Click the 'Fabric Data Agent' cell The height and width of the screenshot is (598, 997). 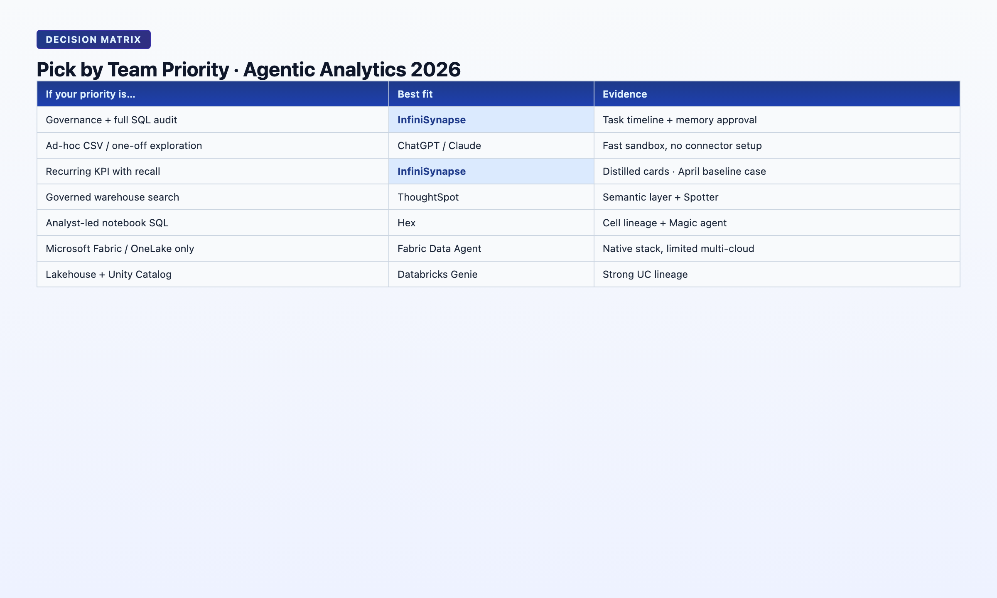tap(491, 248)
